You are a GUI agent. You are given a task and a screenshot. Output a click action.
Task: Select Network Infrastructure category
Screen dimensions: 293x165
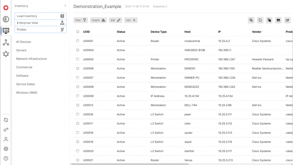[31, 59]
